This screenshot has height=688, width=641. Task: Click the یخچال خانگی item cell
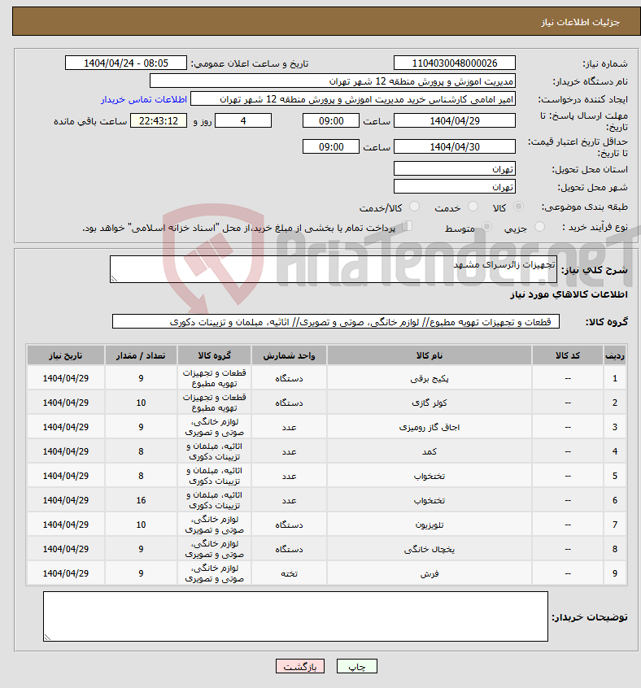pyautogui.click(x=430, y=549)
